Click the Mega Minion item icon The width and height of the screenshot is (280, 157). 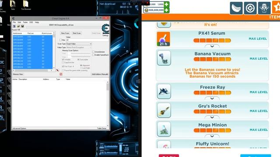[x=164, y=129]
